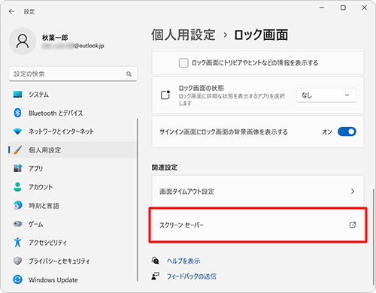This screenshot has width=376, height=293.
Task: Open Bluetooth とデバイス category
Action: [x=72, y=113]
